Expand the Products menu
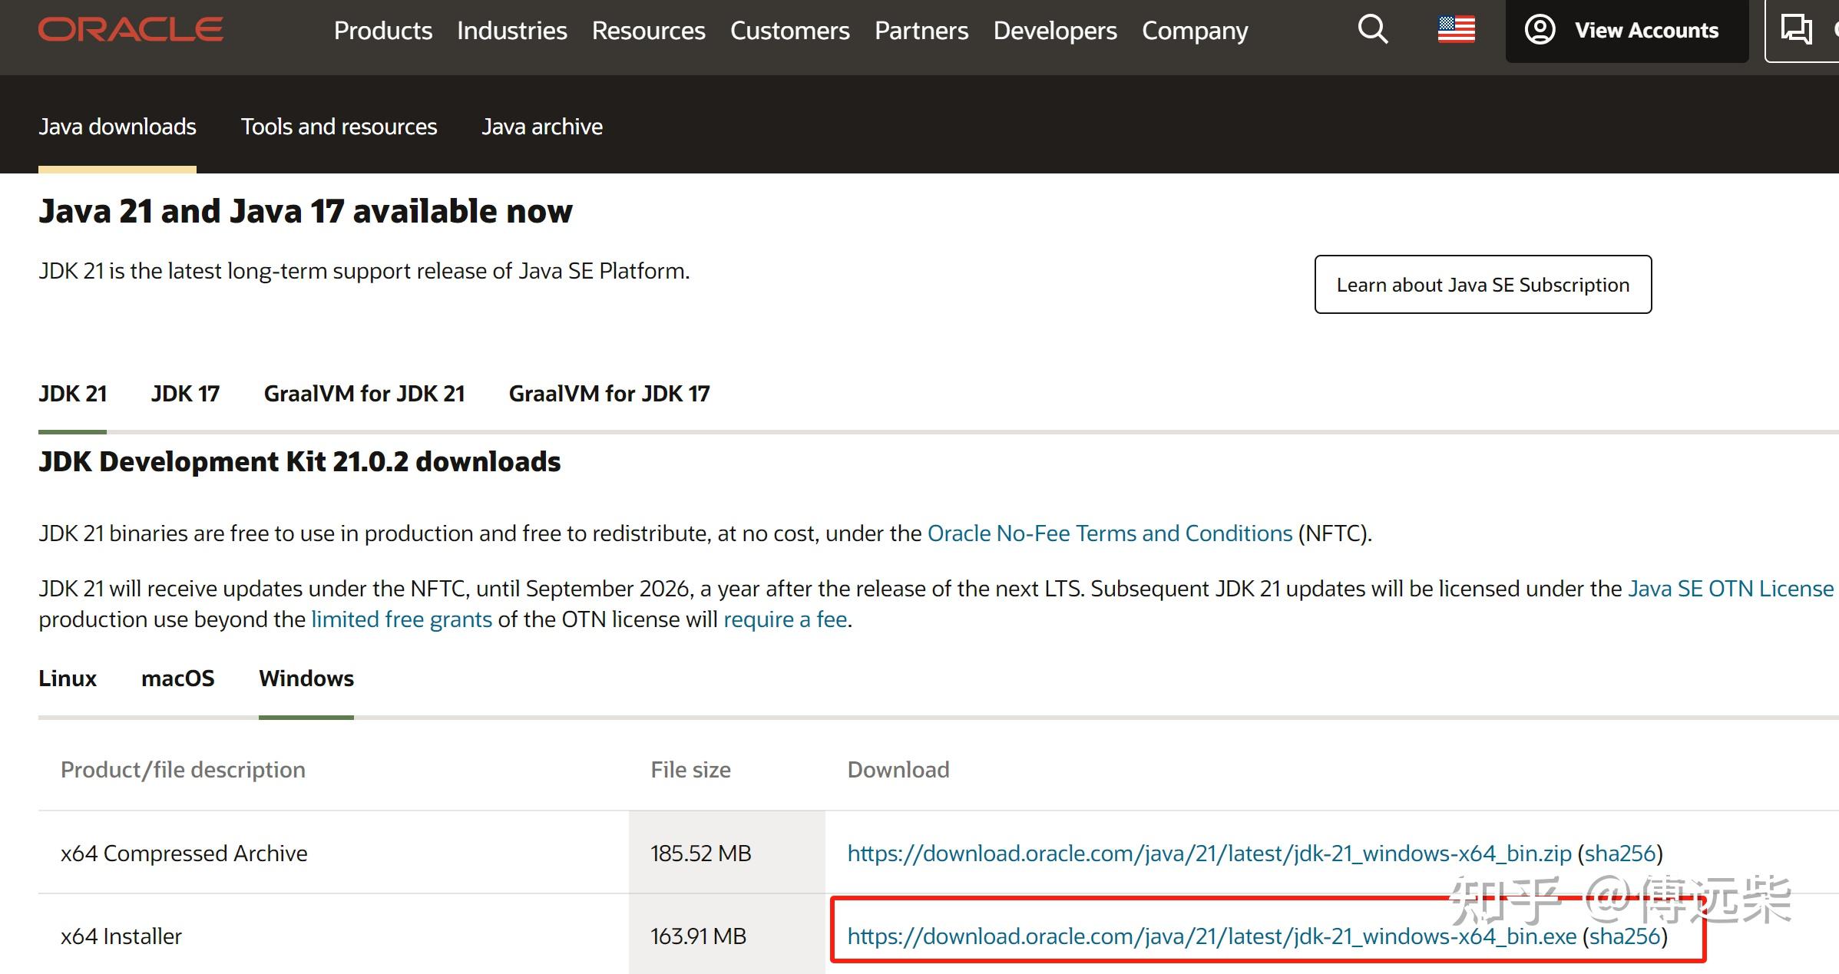The height and width of the screenshot is (974, 1839). point(382,31)
